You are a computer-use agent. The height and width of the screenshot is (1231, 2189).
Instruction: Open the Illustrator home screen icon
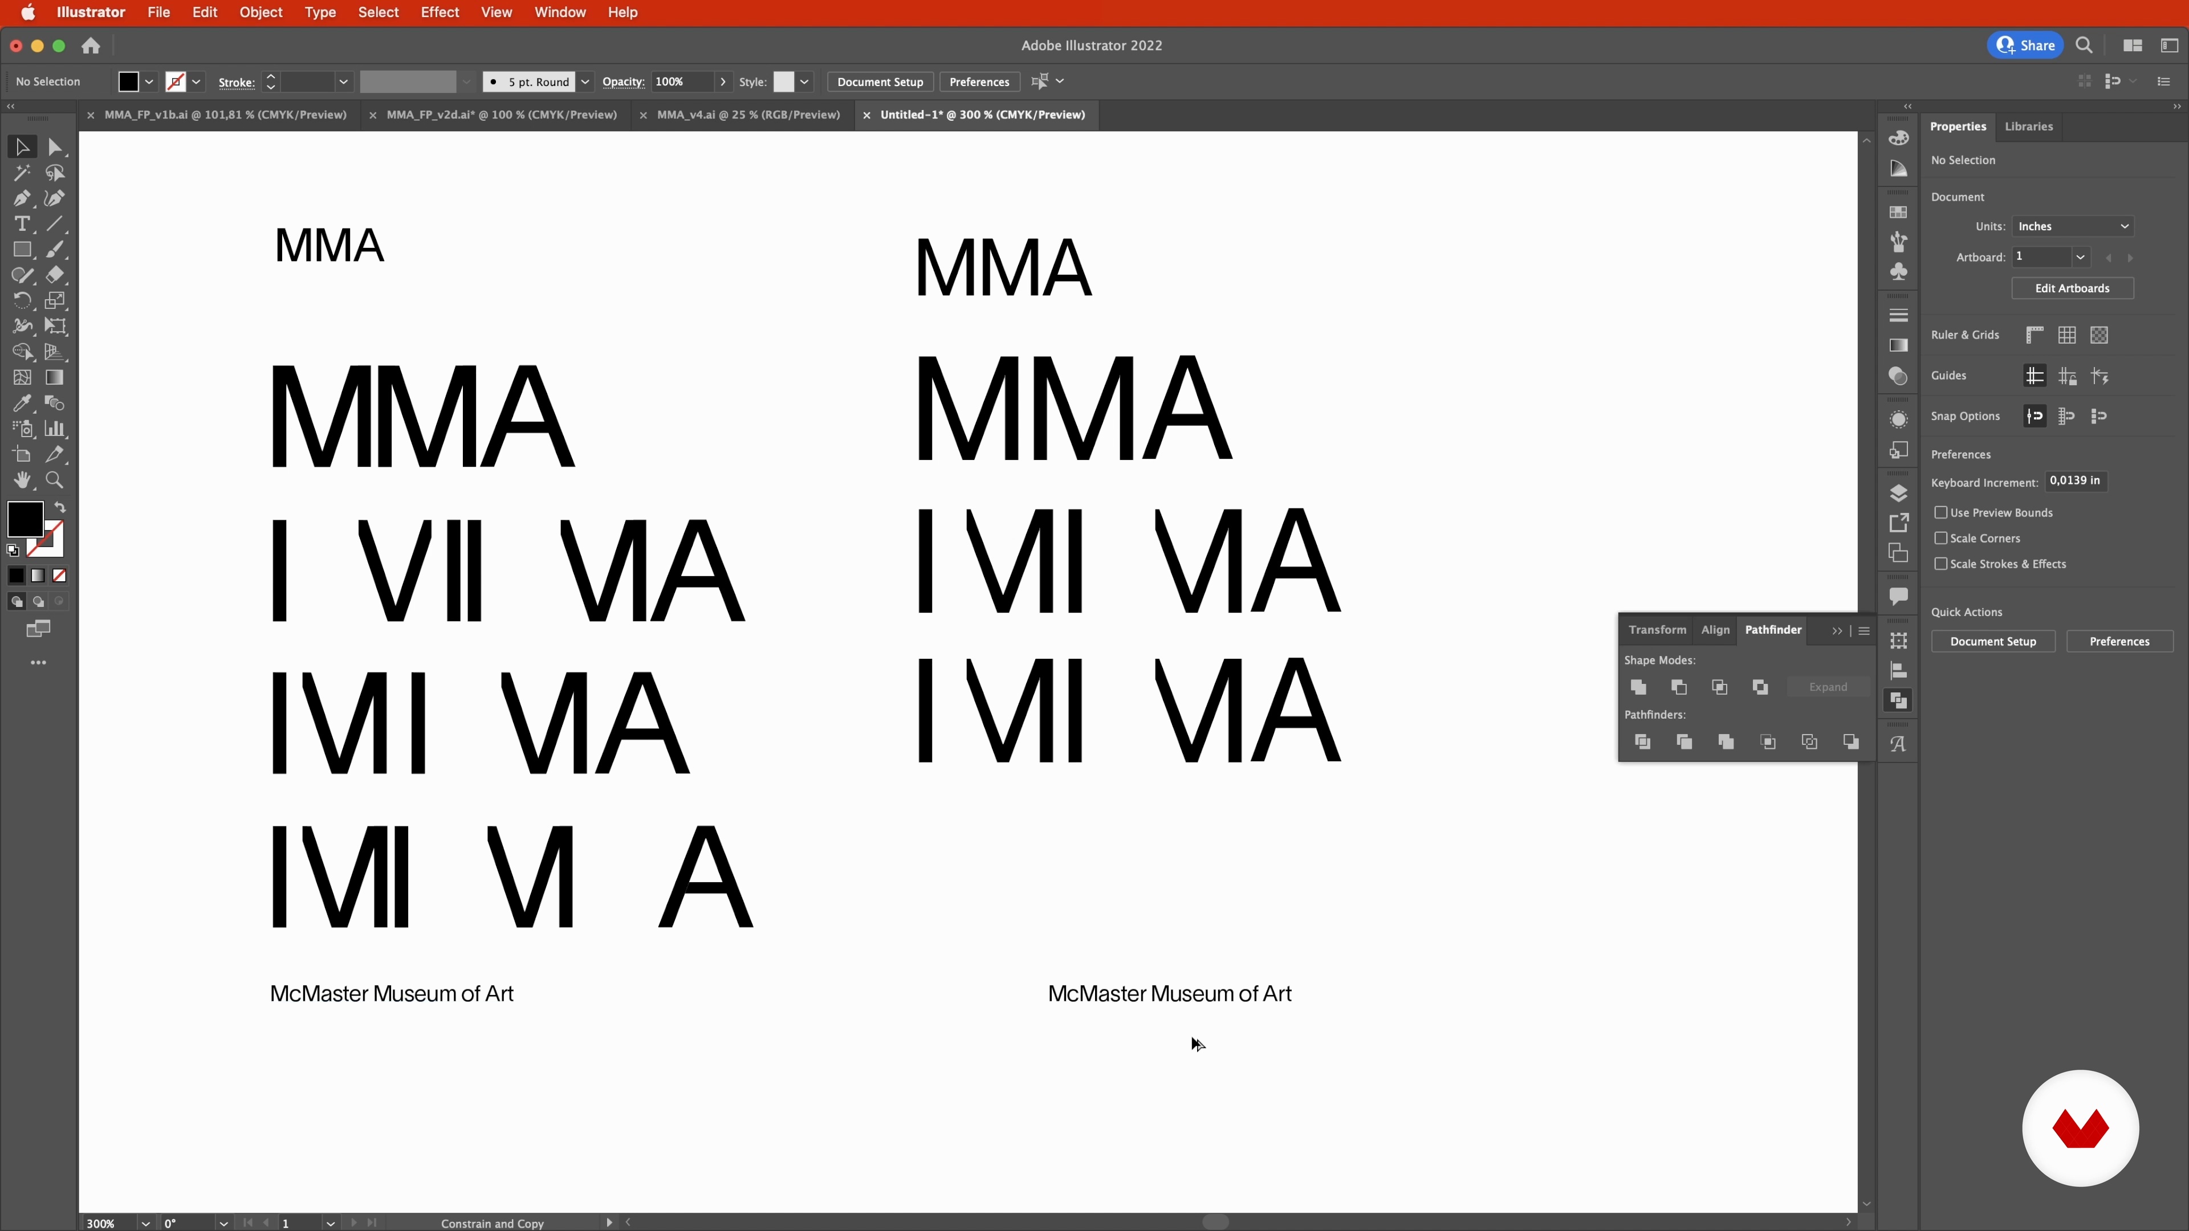[91, 46]
